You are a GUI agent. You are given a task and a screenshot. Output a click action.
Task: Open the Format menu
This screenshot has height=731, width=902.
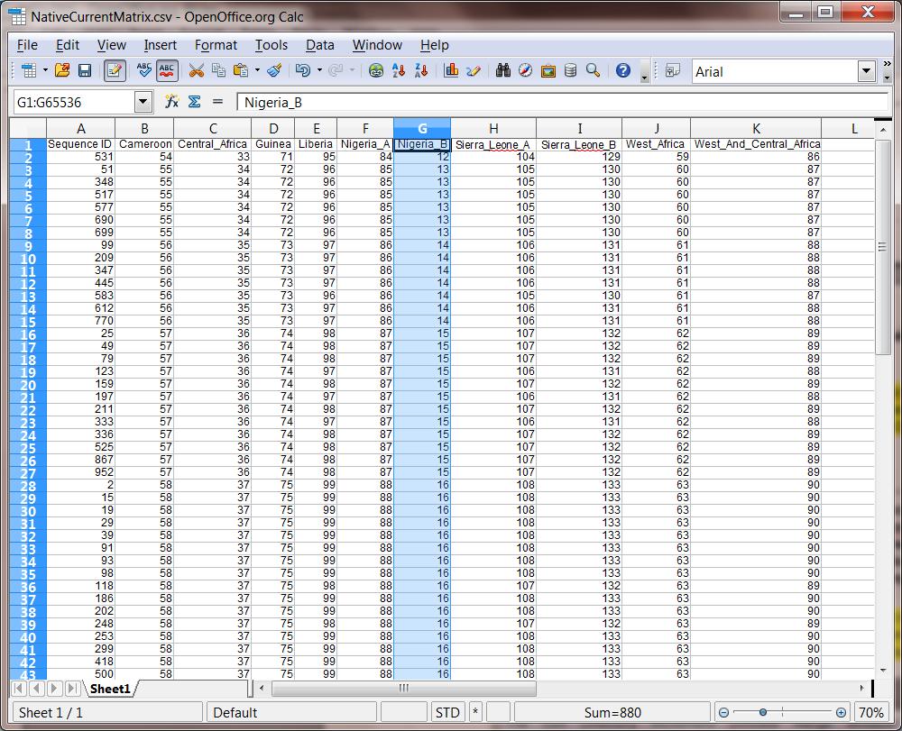coord(216,45)
